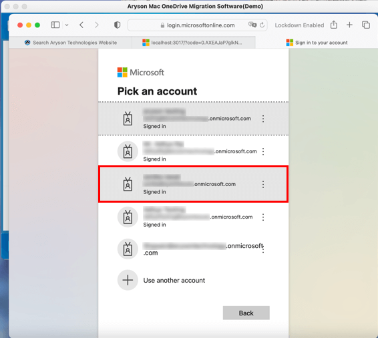Open the sidebar options dropdown chevron
This screenshot has width=378, height=338.
[x=67, y=25]
